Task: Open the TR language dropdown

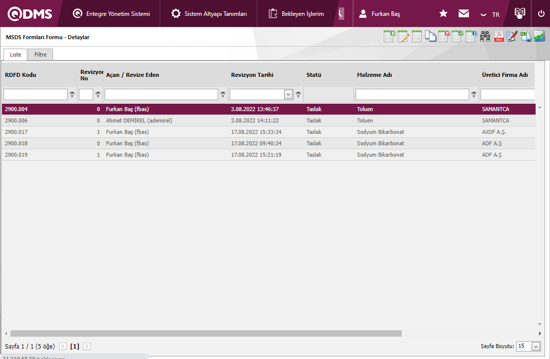Action: tap(490, 14)
